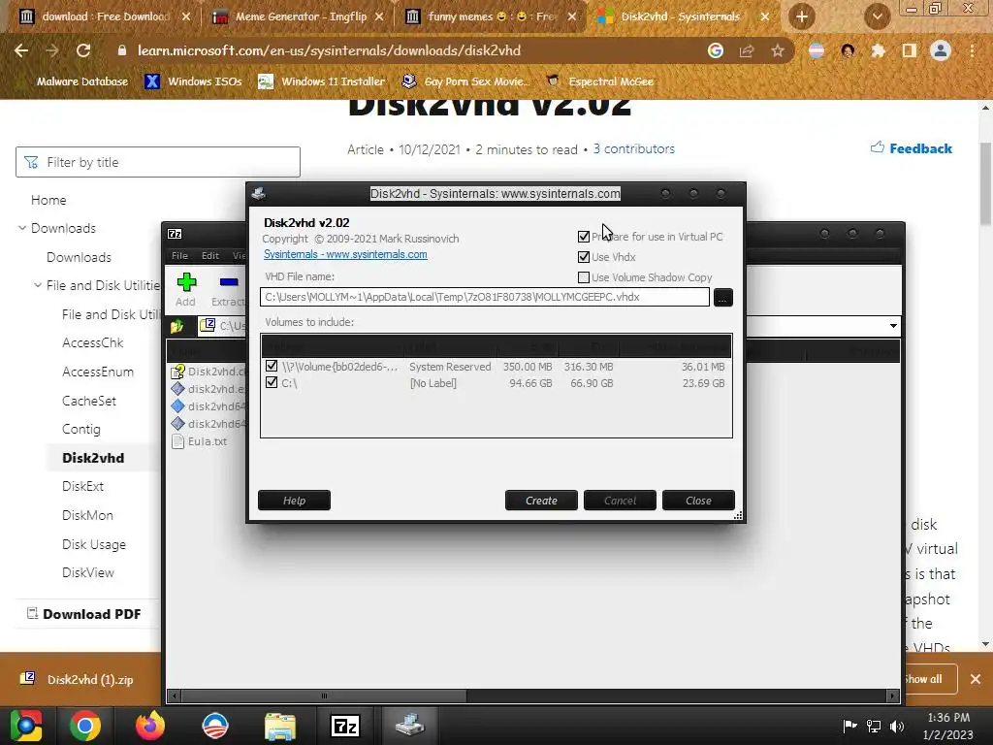The width and height of the screenshot is (993, 745).
Task: Select the Disk2vhd.chm help file
Action: tap(208, 372)
